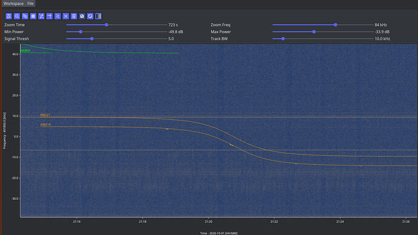
Task: Click the orange track label 098219
Action: (45, 125)
